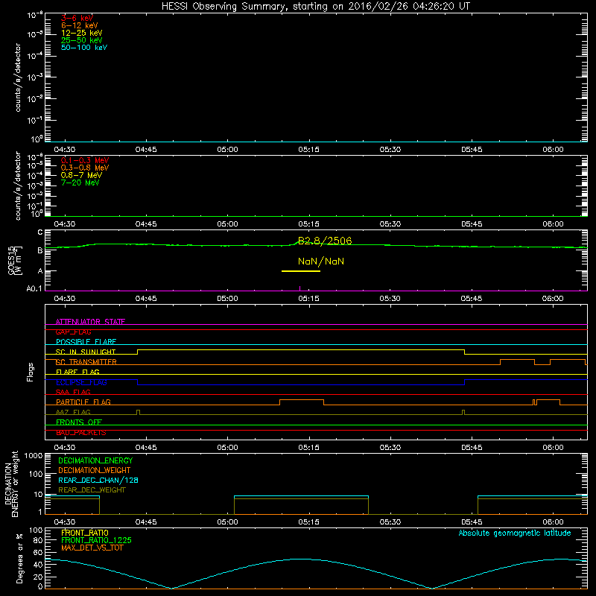This screenshot has width=596, height=596.
Task: Click the REAR_DEC_CHAN/128 legend label
Action: [98, 480]
